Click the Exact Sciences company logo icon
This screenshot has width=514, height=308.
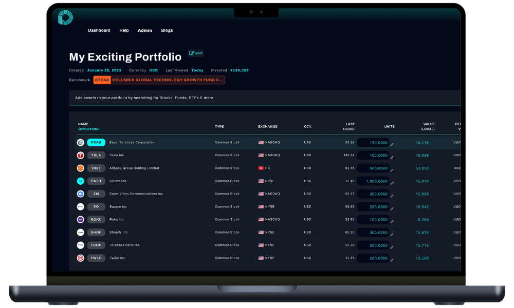[80, 142]
